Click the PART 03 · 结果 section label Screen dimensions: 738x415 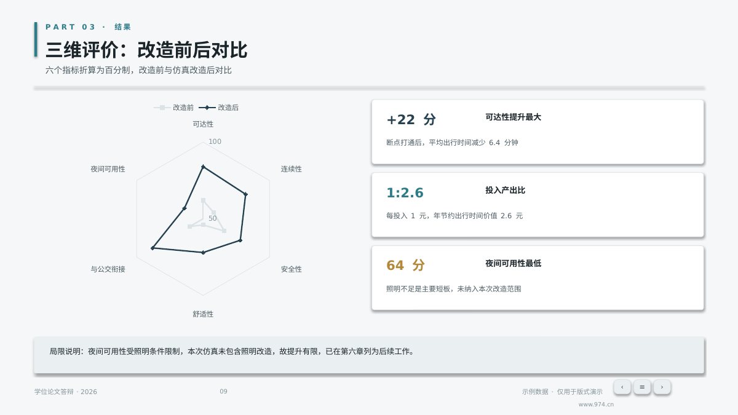click(x=88, y=27)
